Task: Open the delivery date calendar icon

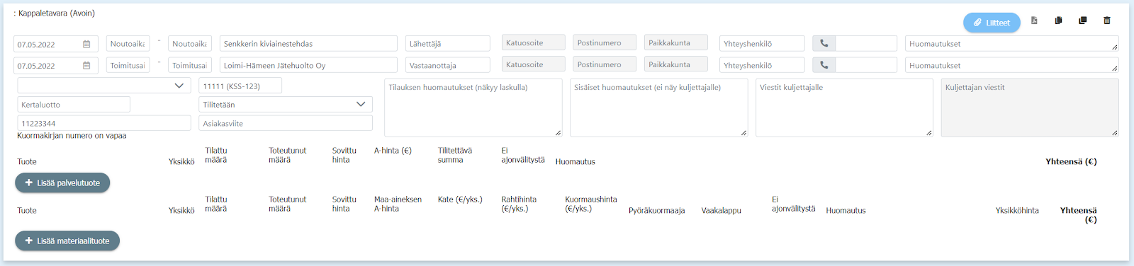Action: pos(86,66)
